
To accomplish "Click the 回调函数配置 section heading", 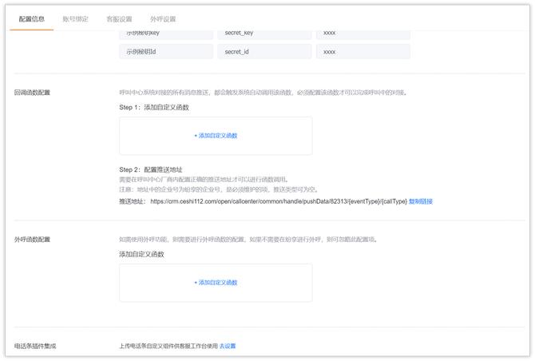I will coord(32,93).
